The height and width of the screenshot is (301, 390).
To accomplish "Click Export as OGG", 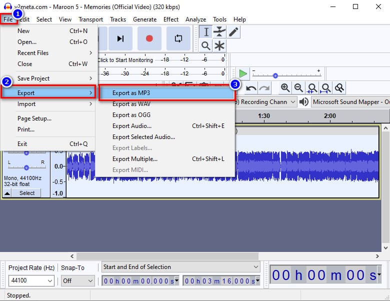I will coord(166,114).
